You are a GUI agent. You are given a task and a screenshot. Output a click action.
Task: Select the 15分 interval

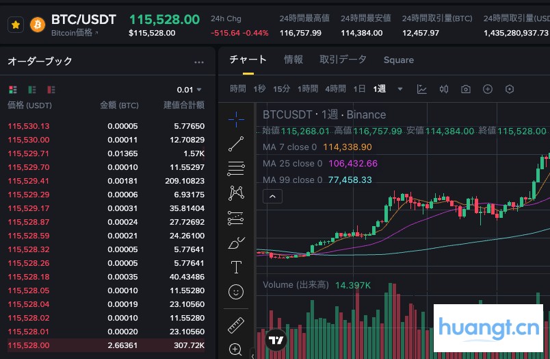tap(282, 89)
